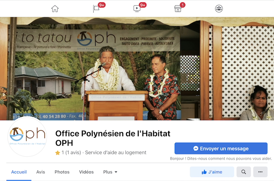The width and height of the screenshot is (274, 181).
Task: Open the OPH profile picture
Action: (x=27, y=137)
